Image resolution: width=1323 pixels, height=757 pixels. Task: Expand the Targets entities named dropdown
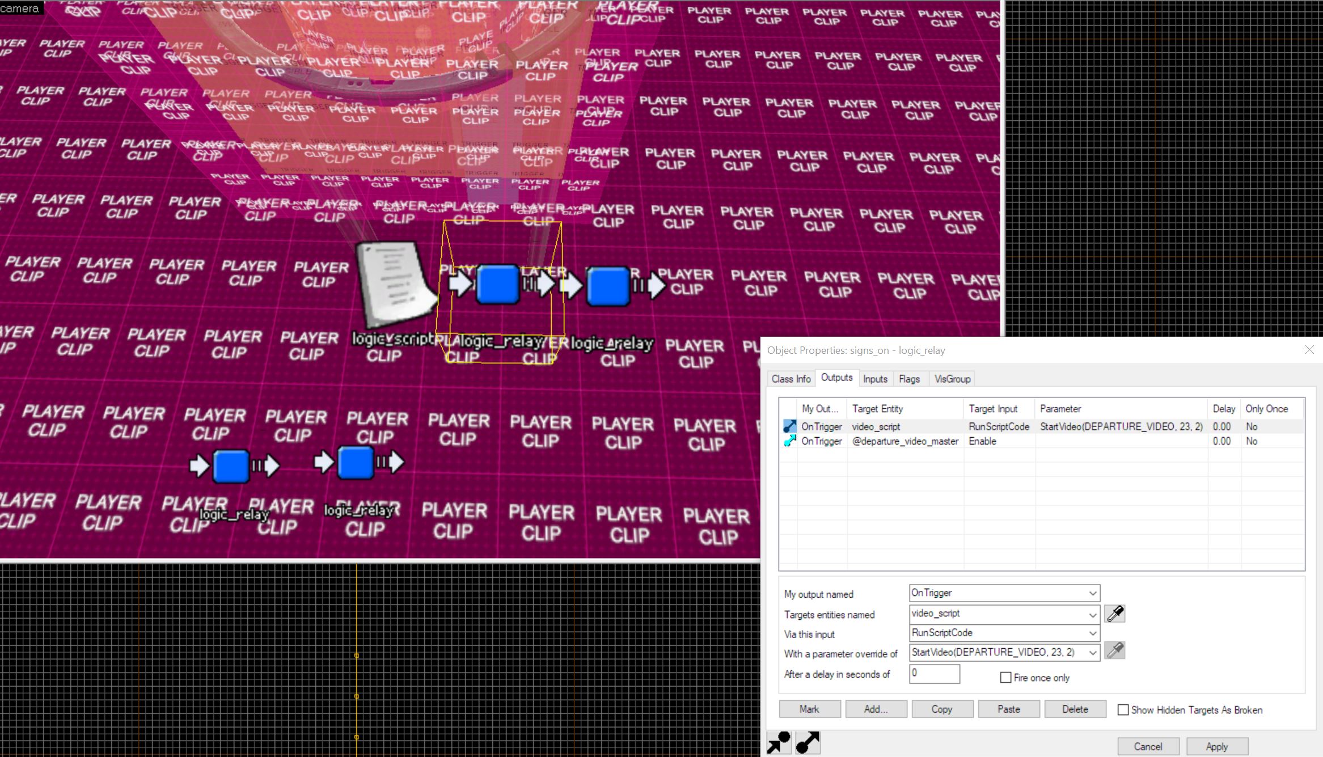pyautogui.click(x=1092, y=614)
